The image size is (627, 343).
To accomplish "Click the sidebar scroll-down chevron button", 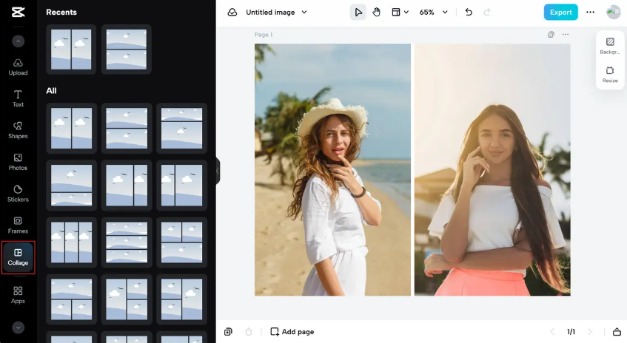I will [18, 327].
